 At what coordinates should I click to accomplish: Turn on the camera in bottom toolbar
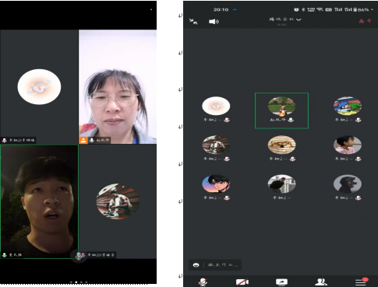pos(242,282)
